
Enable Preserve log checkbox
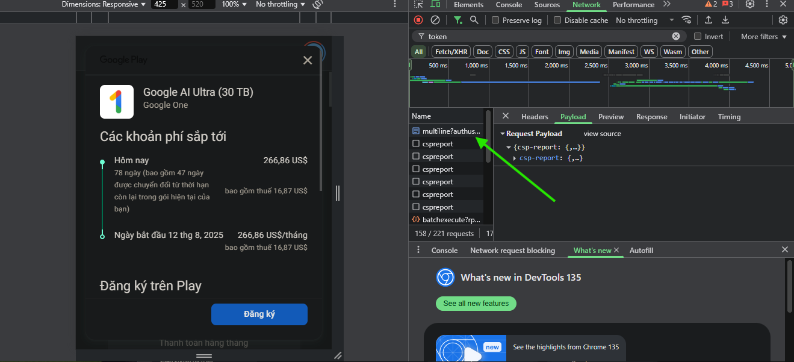tap(495, 20)
